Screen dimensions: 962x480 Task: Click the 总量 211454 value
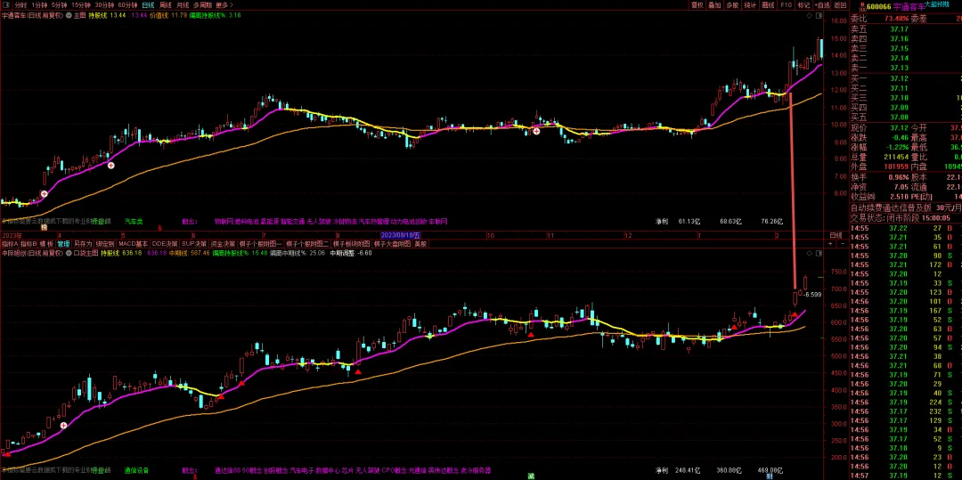coord(896,158)
